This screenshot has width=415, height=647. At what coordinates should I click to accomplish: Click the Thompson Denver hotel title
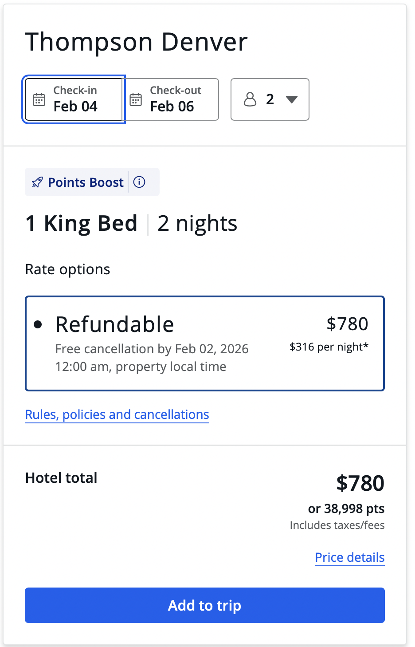[x=136, y=42]
